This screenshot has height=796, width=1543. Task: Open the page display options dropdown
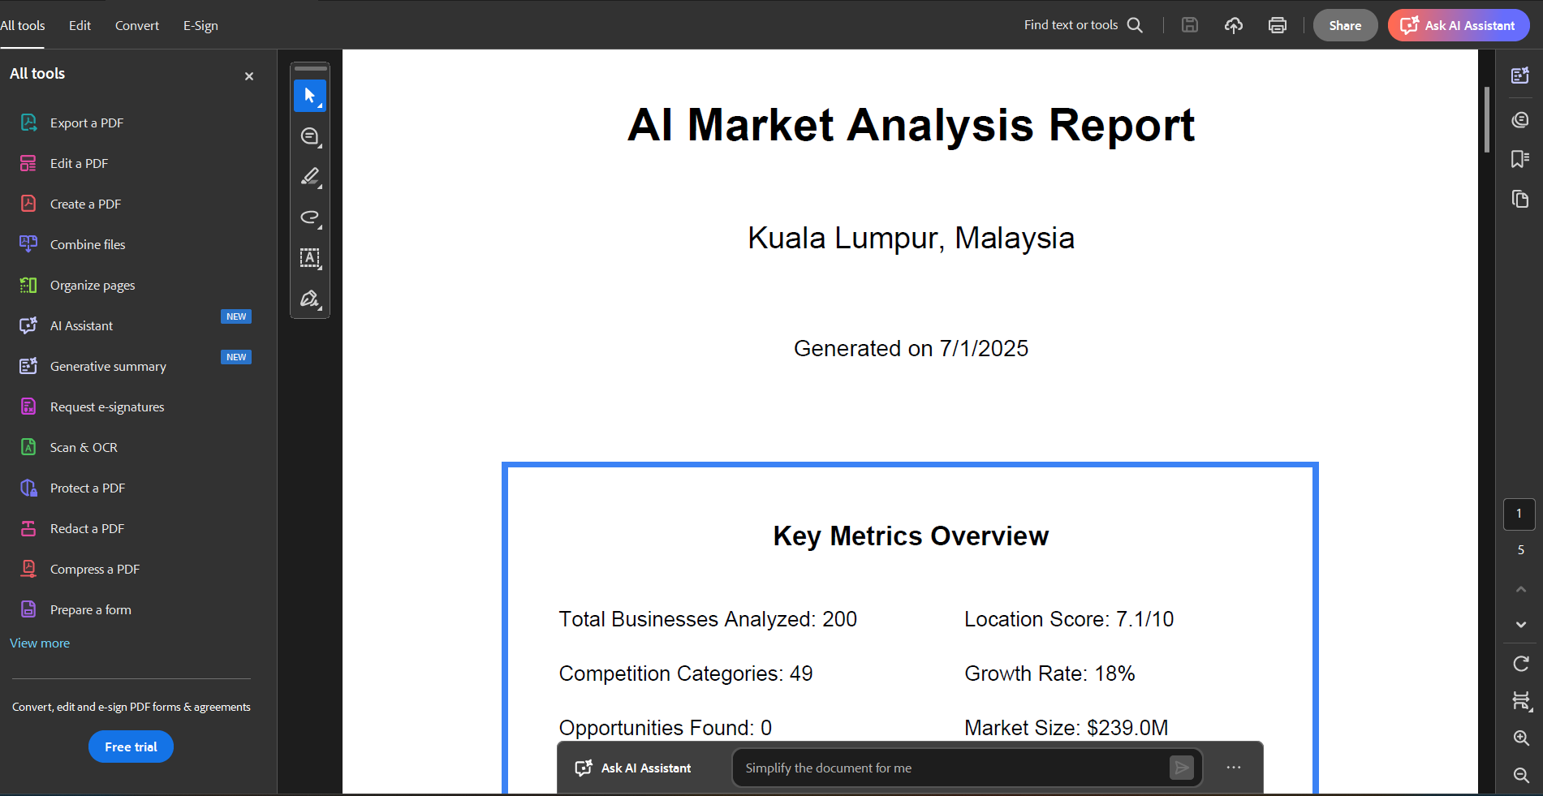coord(1521,701)
